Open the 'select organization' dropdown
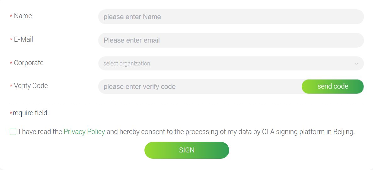This screenshot has height=170, width=373. (226, 64)
